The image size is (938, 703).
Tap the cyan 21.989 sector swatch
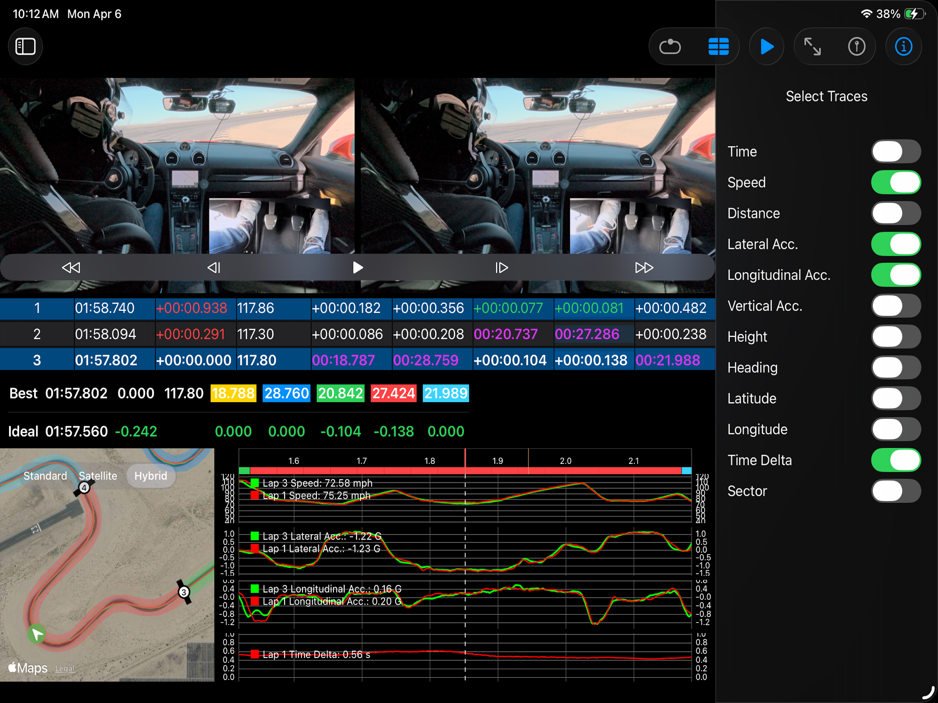[x=446, y=393]
